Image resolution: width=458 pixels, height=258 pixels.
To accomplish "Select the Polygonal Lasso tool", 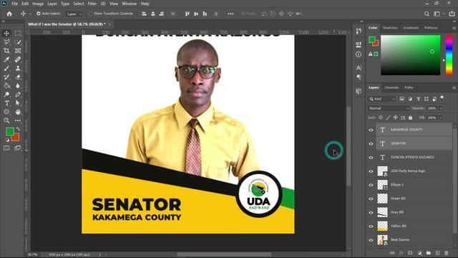I will (6, 42).
